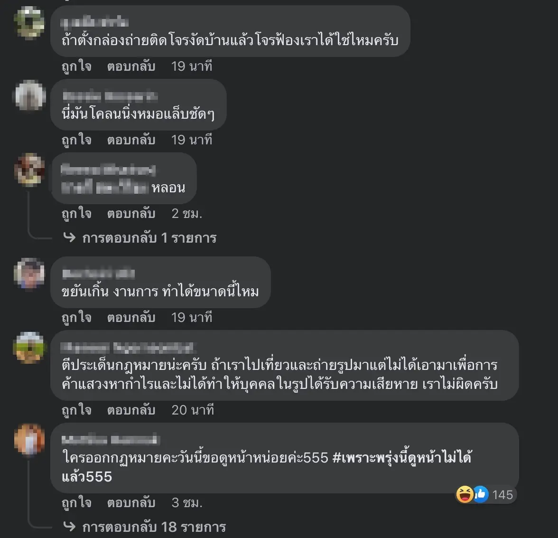Reply to the 'ขยันเกิ้น งานการ' comment
This screenshot has width=558, height=538.
point(131,317)
